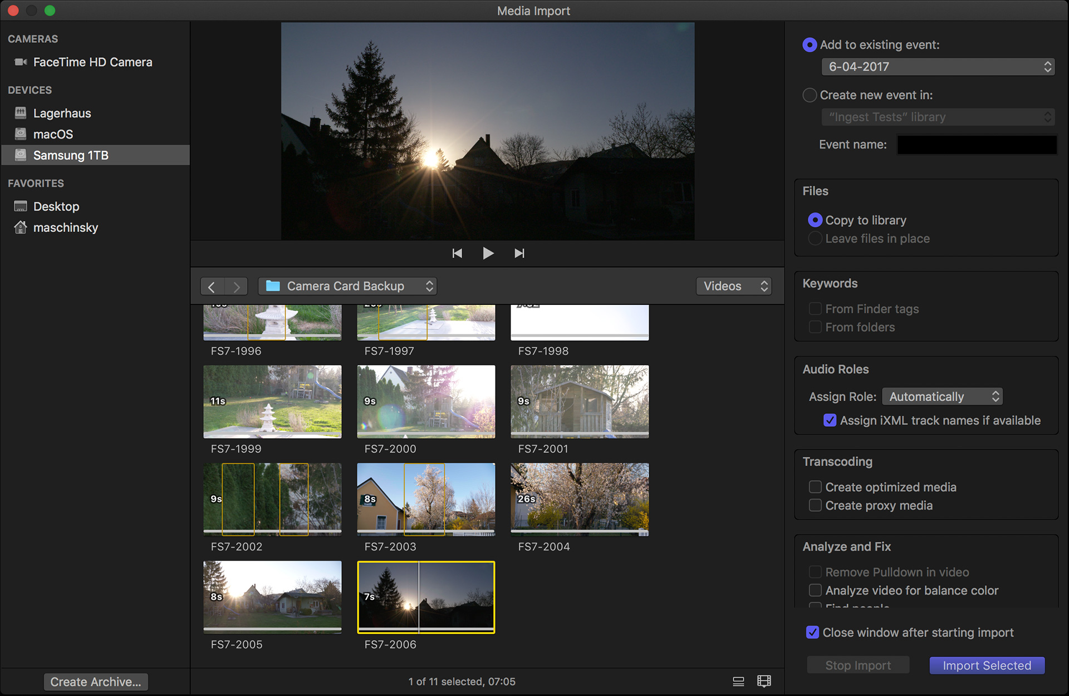Click the Create Archive button
The width and height of the screenshot is (1069, 696).
95,682
